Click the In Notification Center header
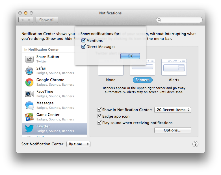Viewport: 221px width, 175px height. click(x=42, y=49)
